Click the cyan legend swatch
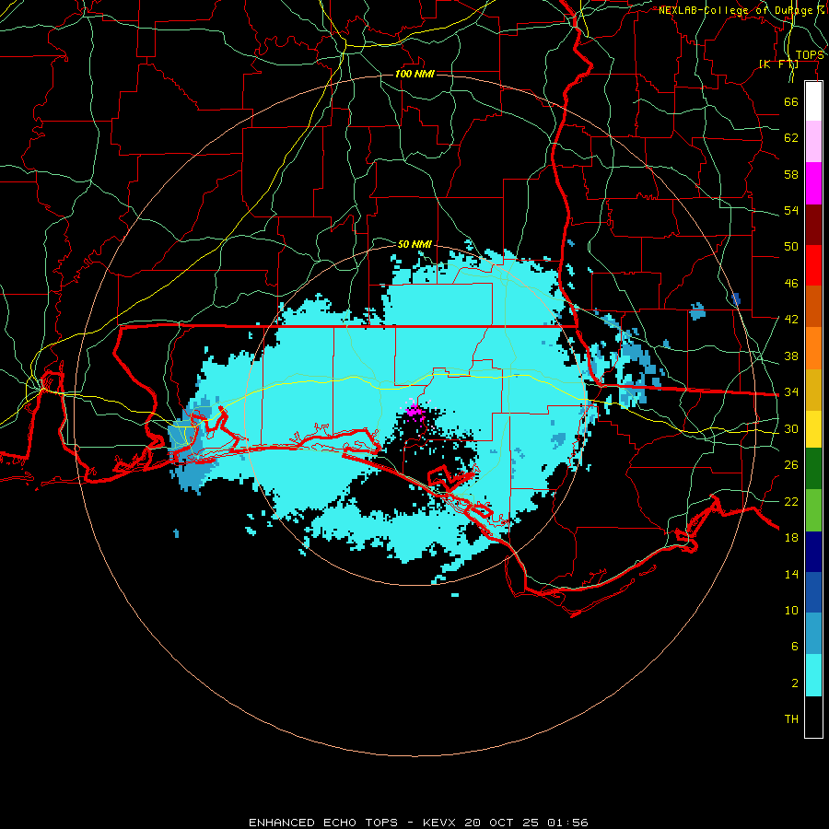 pyautogui.click(x=813, y=675)
